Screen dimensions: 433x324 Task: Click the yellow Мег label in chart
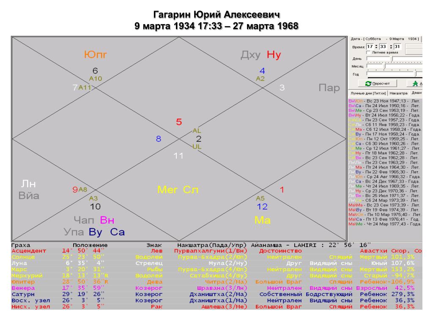click(x=167, y=190)
